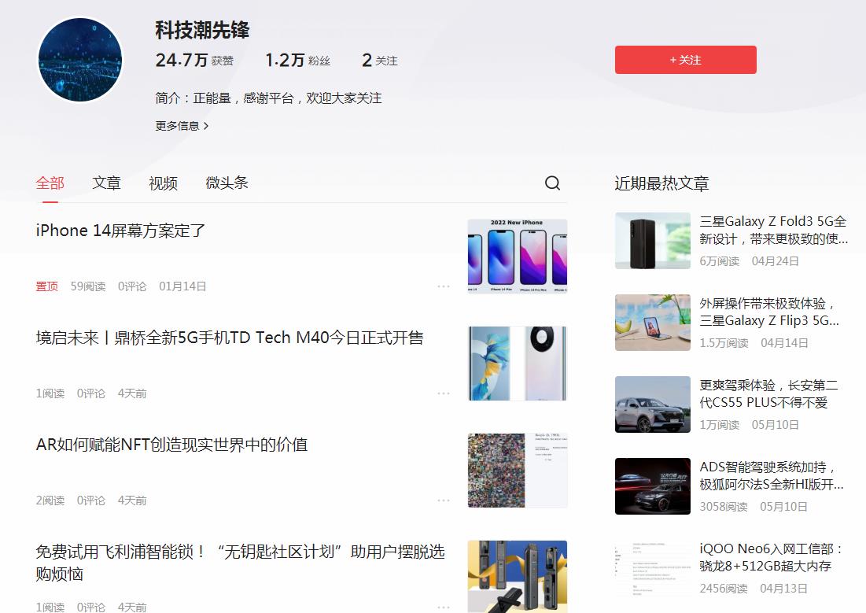
Task: Open more options for AR如何赋能NFT article
Action: tap(444, 500)
